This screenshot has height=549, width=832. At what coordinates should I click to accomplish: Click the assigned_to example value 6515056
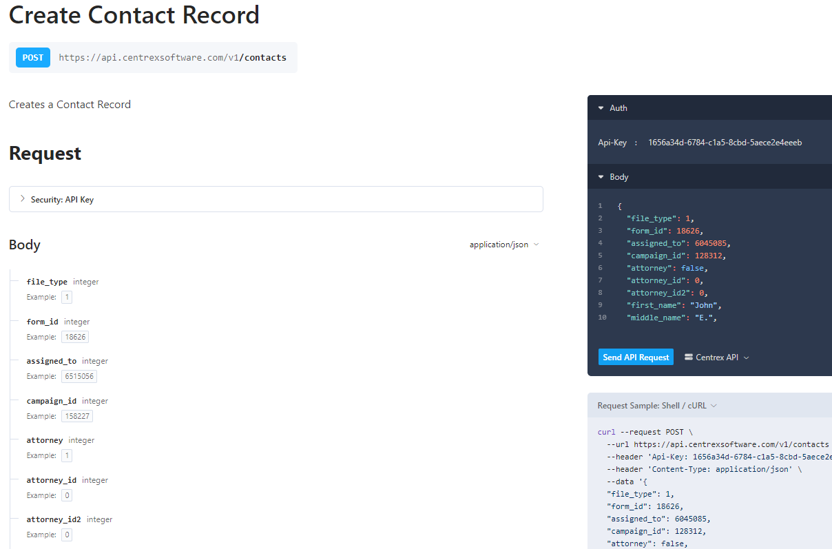coord(79,376)
